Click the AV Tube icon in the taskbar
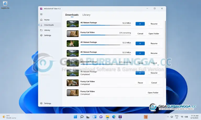Viewport: 201px width, 120px height. 120,117
